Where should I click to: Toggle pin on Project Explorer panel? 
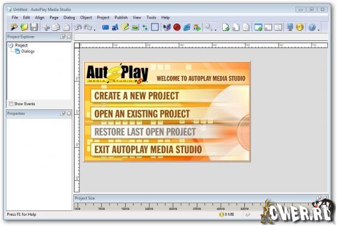(63, 37)
